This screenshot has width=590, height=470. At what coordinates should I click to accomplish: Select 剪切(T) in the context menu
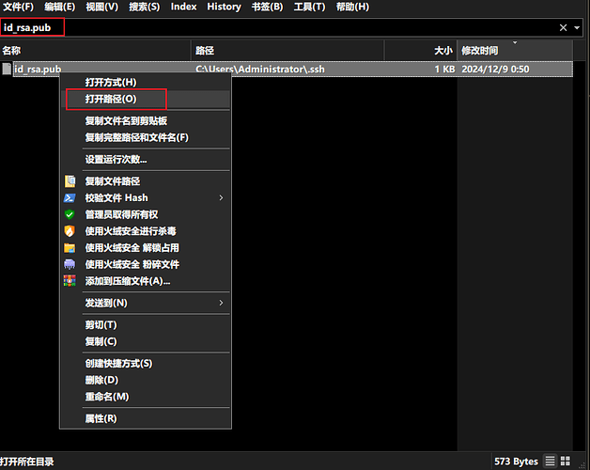[x=146, y=324]
